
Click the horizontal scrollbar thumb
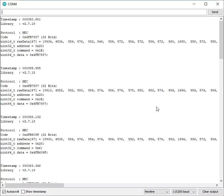click(35, 185)
